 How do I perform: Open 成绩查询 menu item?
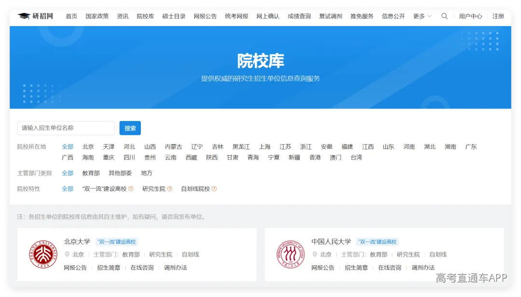(299, 16)
